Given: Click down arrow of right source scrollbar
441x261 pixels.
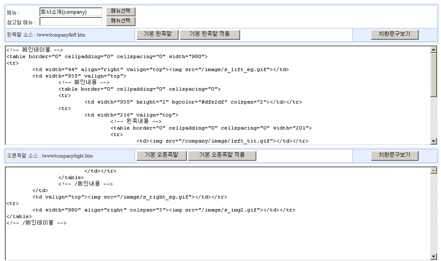Looking at the screenshot, I should [433, 256].
